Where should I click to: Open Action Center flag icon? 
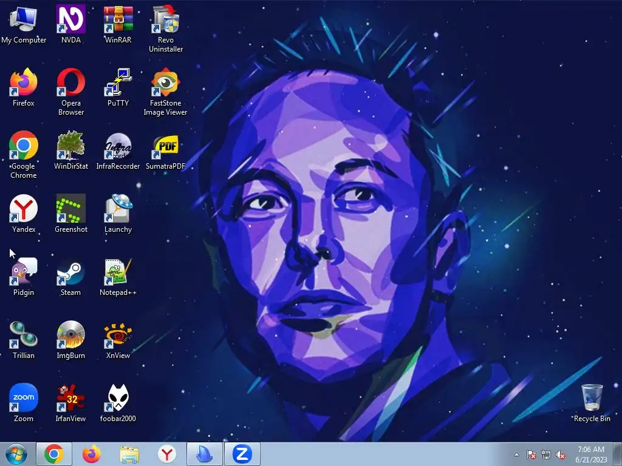tap(531, 454)
